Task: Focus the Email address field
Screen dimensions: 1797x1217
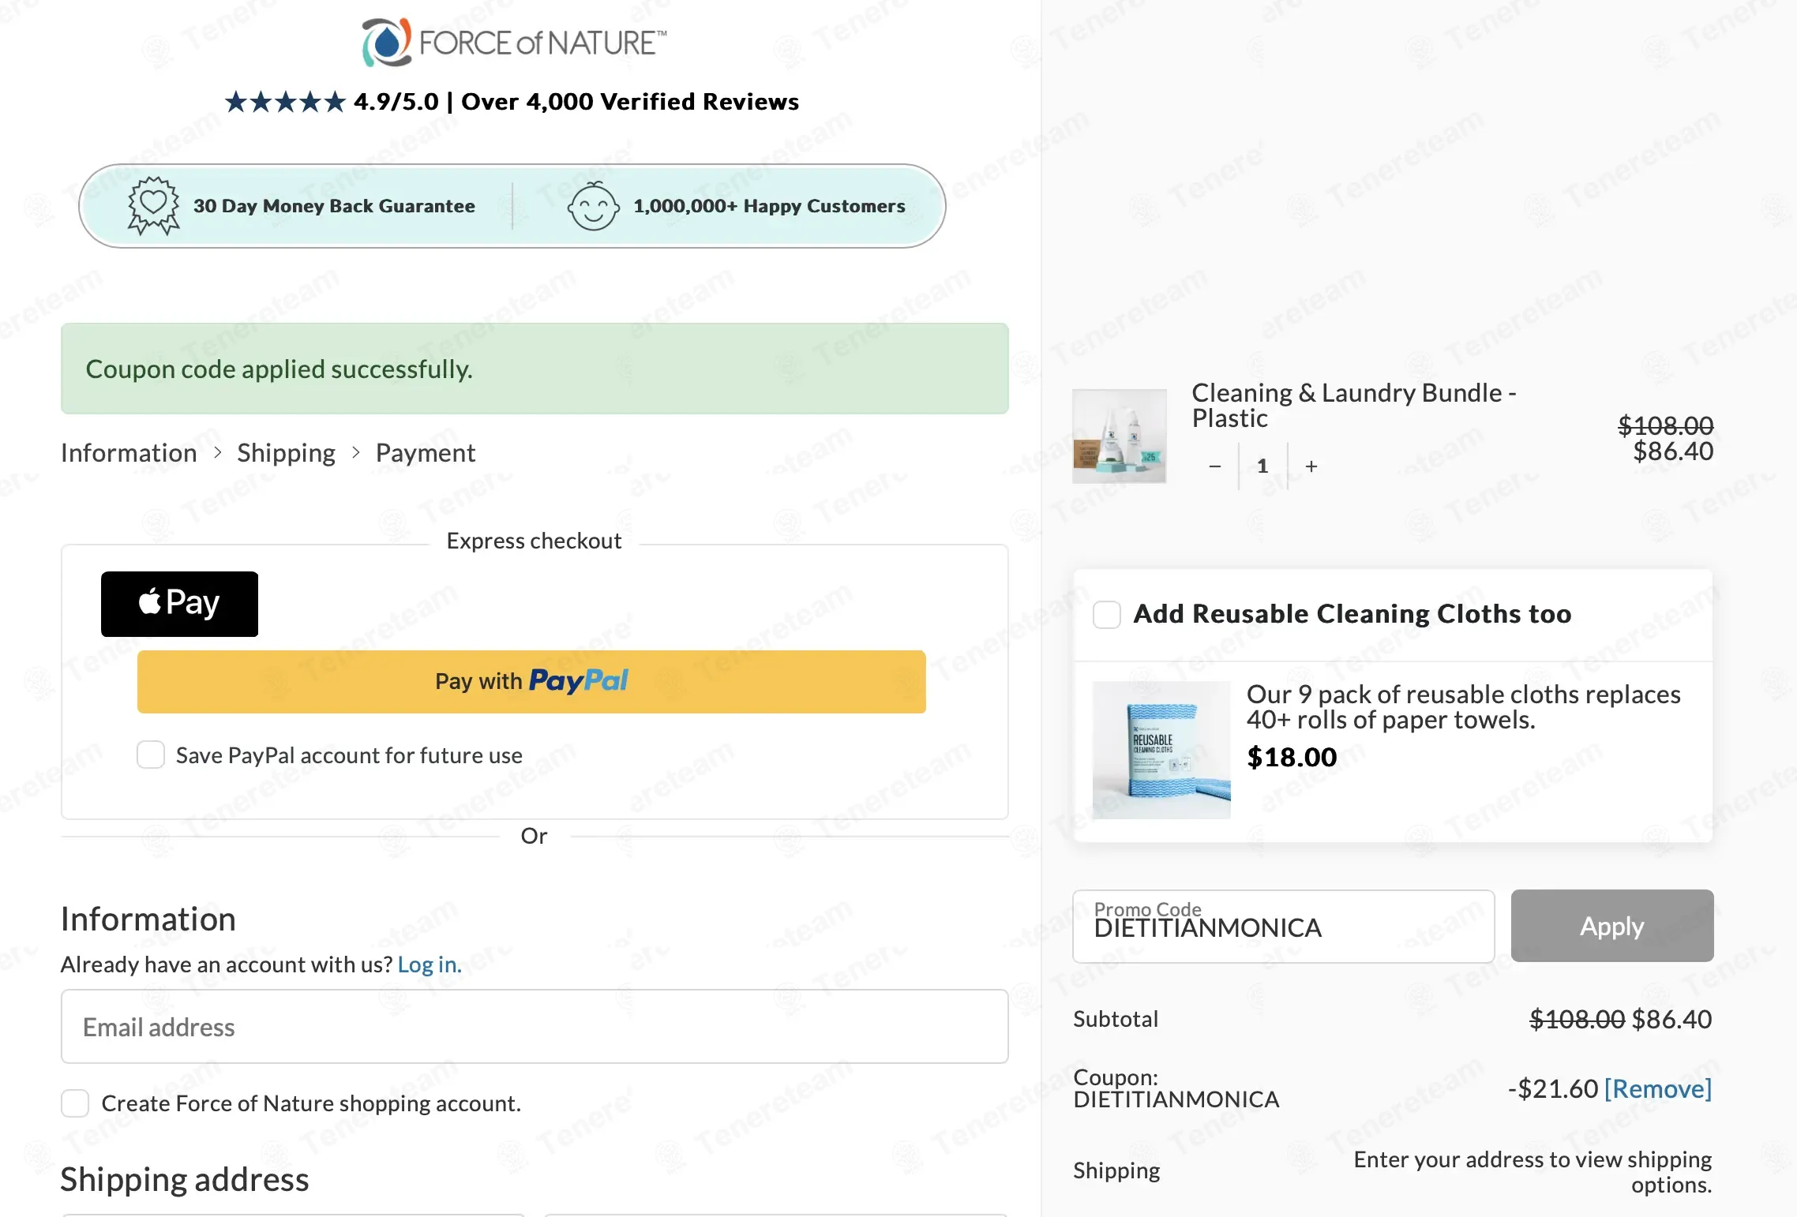Action: click(535, 1027)
